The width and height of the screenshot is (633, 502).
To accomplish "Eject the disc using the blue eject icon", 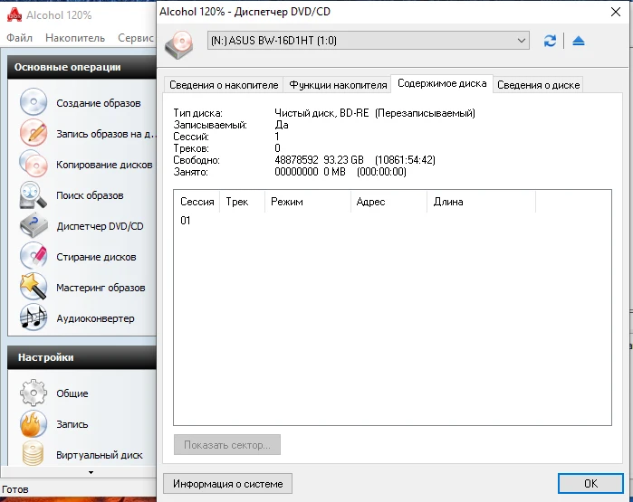I will (579, 41).
